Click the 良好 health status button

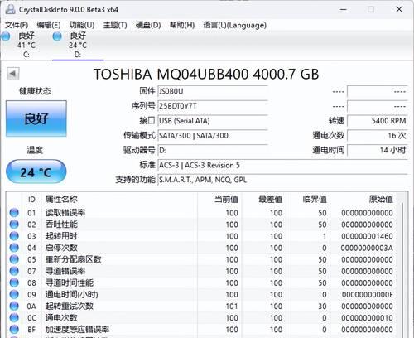coord(36,118)
